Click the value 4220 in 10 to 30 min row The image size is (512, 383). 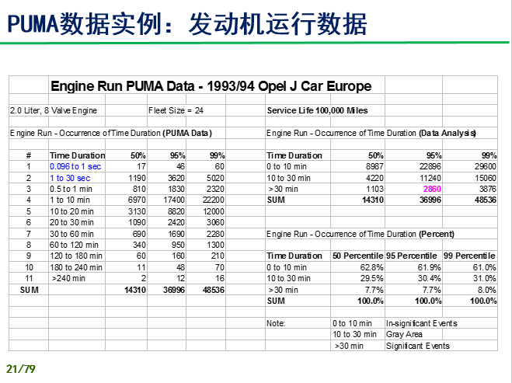coord(374,178)
